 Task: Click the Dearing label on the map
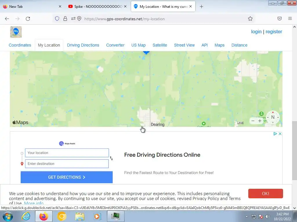click(157, 124)
